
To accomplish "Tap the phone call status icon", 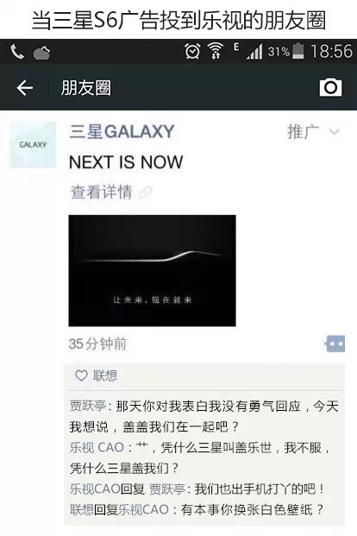I will tap(17, 52).
